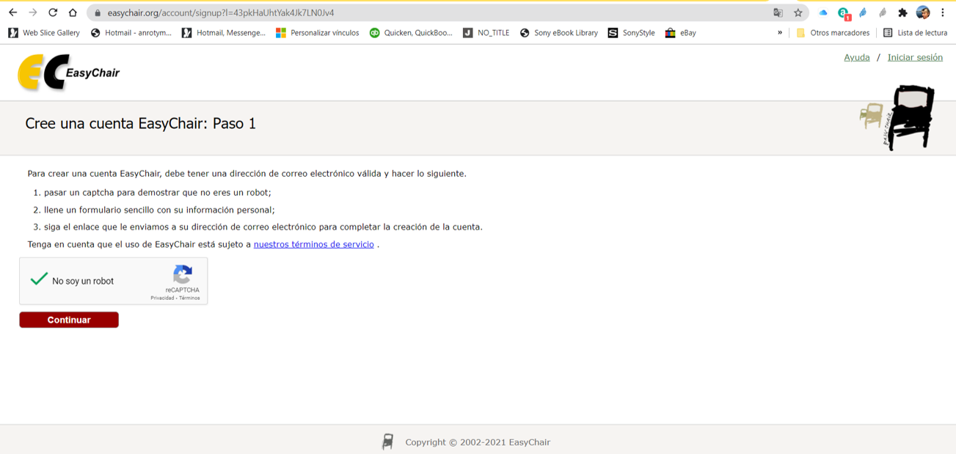Open the reCAPTCHA Privacidad link
This screenshot has width=956, height=454.
(162, 298)
